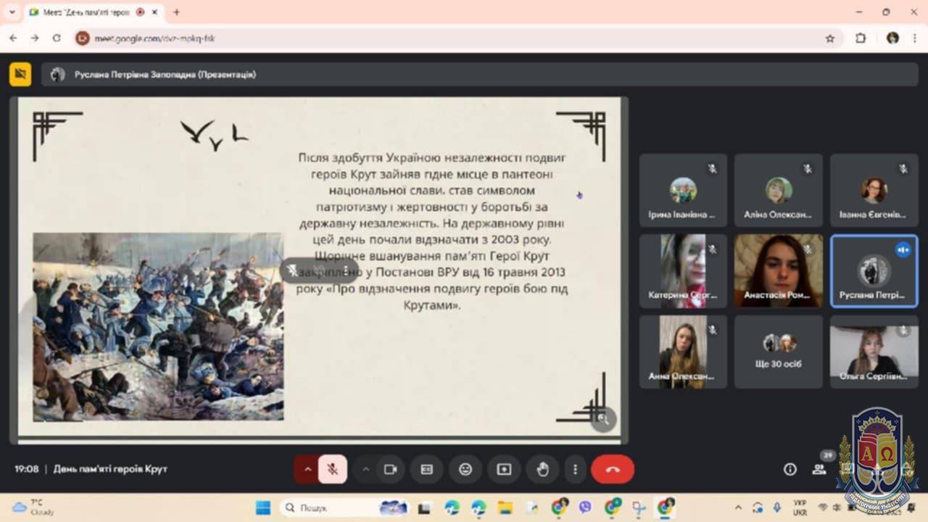Viewport: 928px width, 522px height.
Task: Open the 'Ще 30 осіб' tile
Action: click(x=778, y=352)
